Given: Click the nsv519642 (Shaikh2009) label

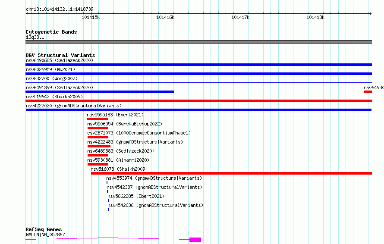Looking at the screenshot, I should tap(54, 97).
